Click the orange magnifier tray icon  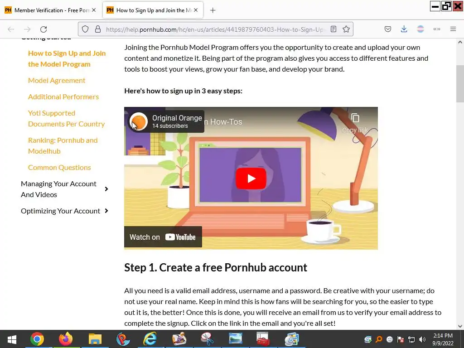click(x=379, y=339)
